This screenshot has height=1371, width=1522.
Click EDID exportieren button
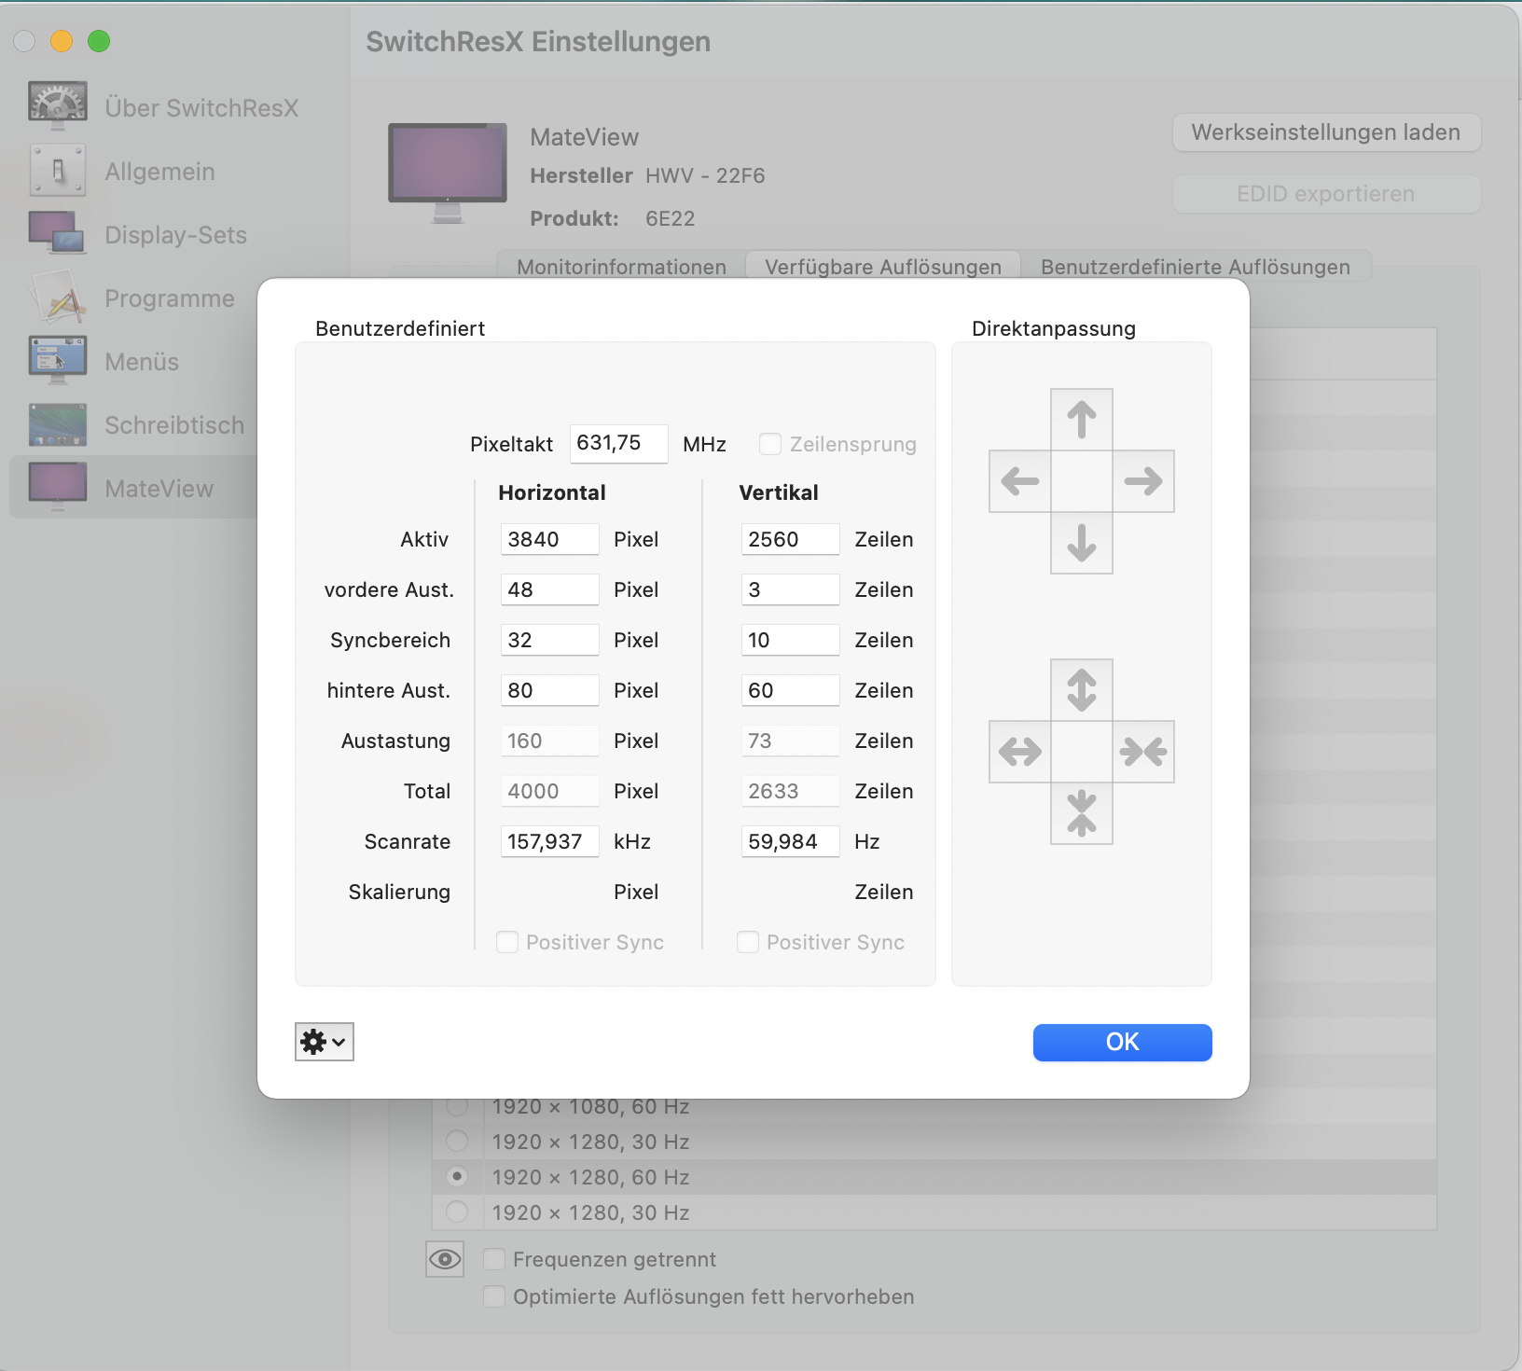tap(1326, 194)
